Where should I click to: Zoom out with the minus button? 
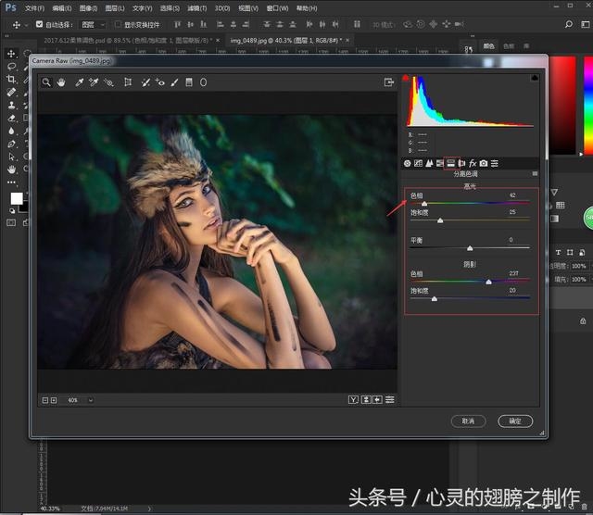coord(45,400)
